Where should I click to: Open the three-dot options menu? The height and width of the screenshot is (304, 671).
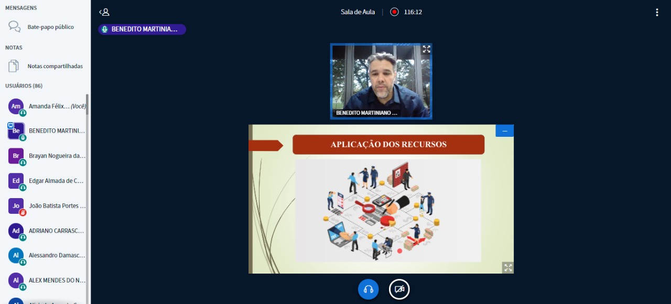pos(657,12)
